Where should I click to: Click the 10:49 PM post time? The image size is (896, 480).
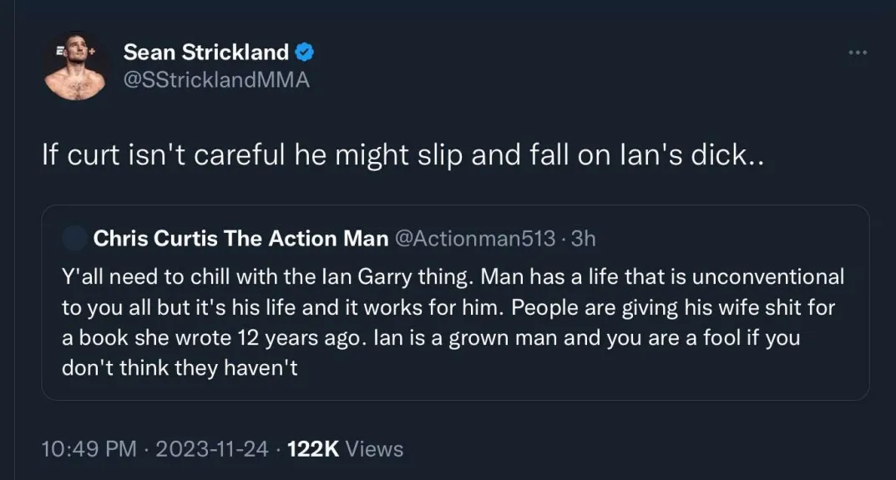(89, 449)
